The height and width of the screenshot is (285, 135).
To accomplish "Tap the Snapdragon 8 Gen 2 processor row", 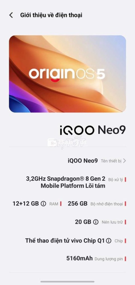I will pyautogui.click(x=67, y=182).
